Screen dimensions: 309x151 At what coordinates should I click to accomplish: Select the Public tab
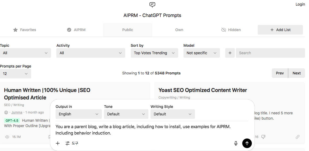(x=127, y=30)
